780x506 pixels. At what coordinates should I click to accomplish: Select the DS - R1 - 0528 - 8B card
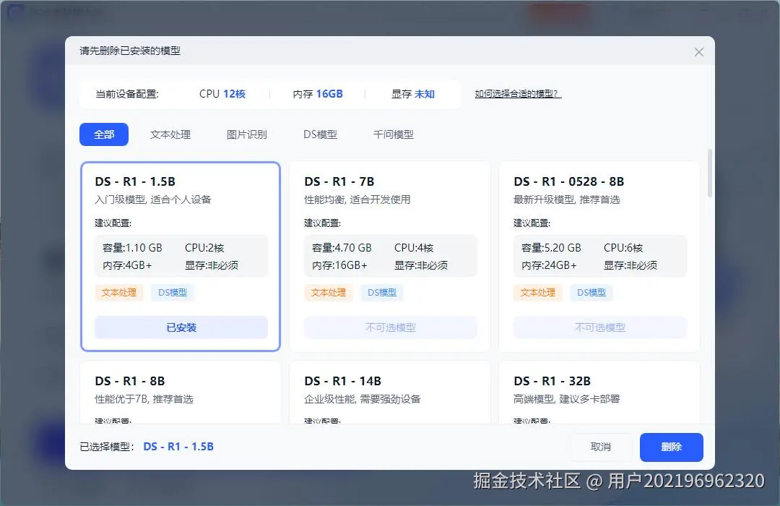pos(599,217)
